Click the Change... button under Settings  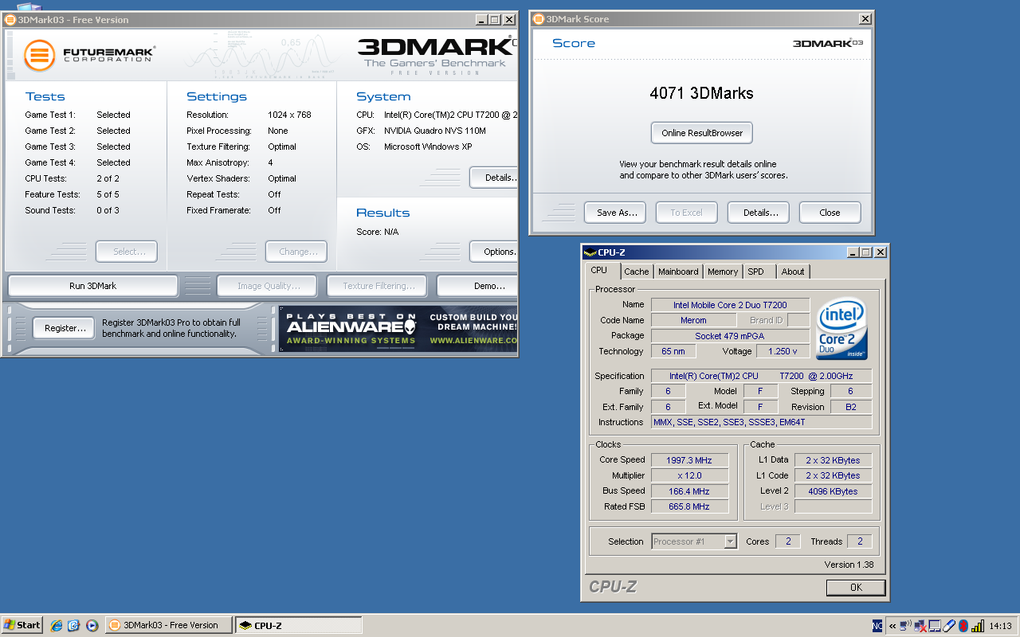pyautogui.click(x=296, y=252)
